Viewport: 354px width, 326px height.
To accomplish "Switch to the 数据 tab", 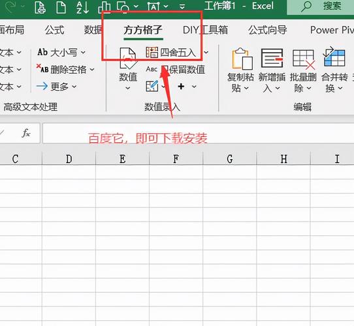I will click(x=93, y=30).
